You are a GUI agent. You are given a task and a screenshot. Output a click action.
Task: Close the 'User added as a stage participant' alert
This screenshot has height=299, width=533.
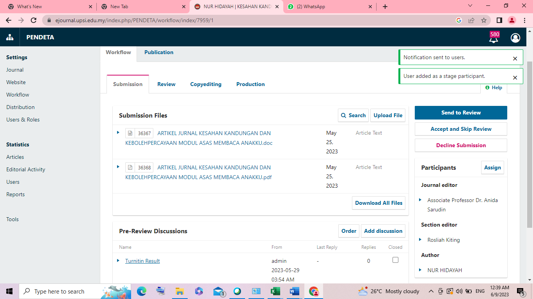515,78
